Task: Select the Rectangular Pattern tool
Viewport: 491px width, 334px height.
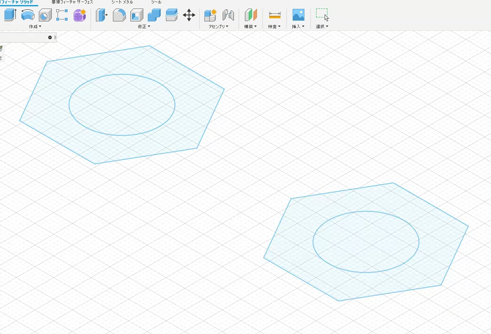Action: 62,15
